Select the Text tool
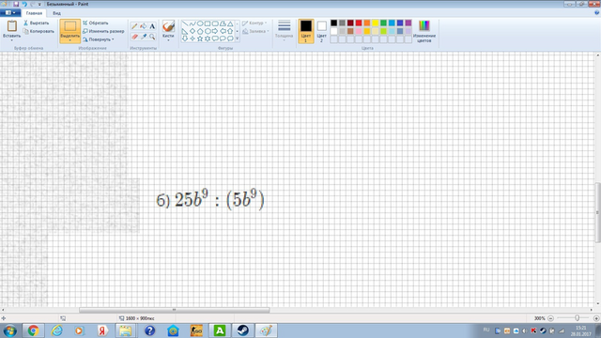The image size is (601, 338). 152,26
